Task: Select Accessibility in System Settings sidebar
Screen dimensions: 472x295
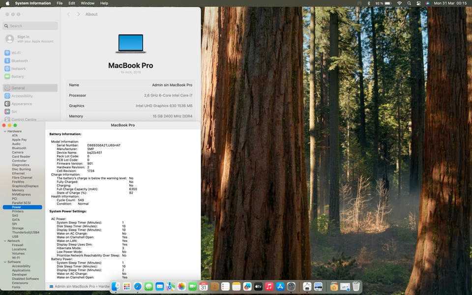Action: 30,96
